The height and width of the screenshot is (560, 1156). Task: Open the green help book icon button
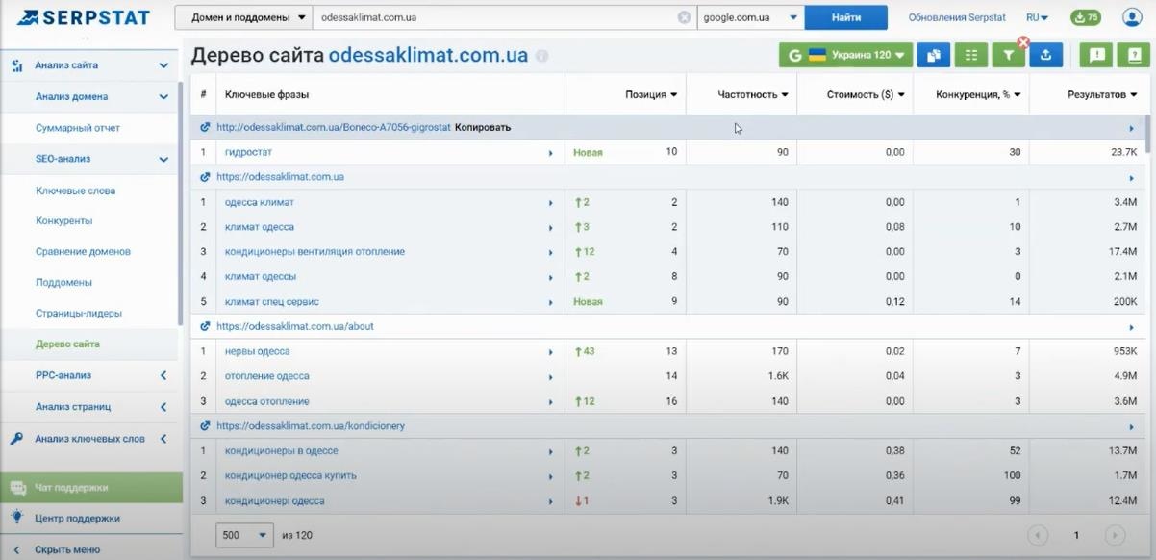(1133, 56)
